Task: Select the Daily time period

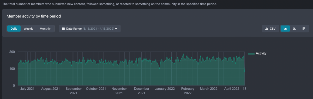Action: click(x=14, y=29)
